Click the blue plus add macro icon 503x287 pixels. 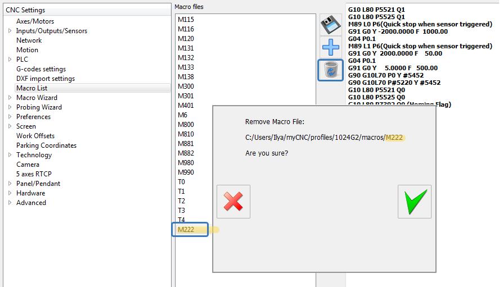click(x=331, y=47)
